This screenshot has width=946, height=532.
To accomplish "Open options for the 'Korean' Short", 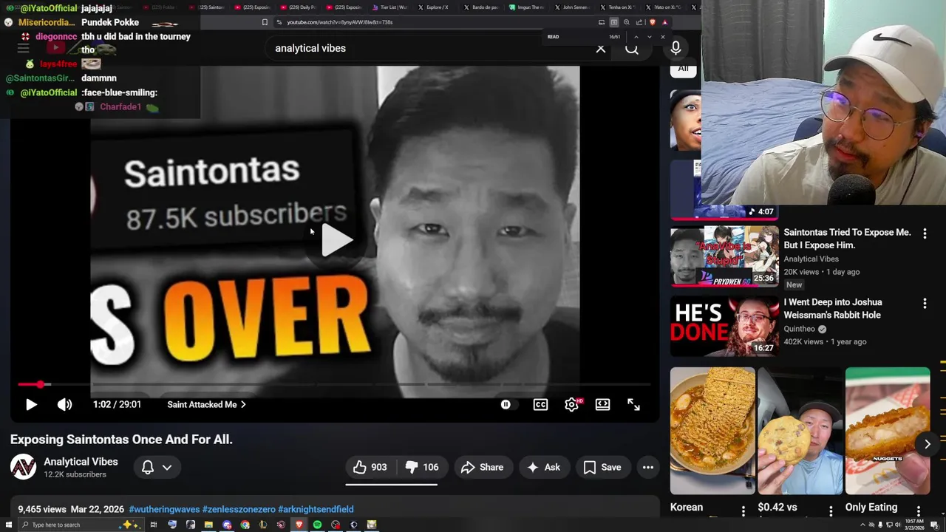I will [x=743, y=511].
